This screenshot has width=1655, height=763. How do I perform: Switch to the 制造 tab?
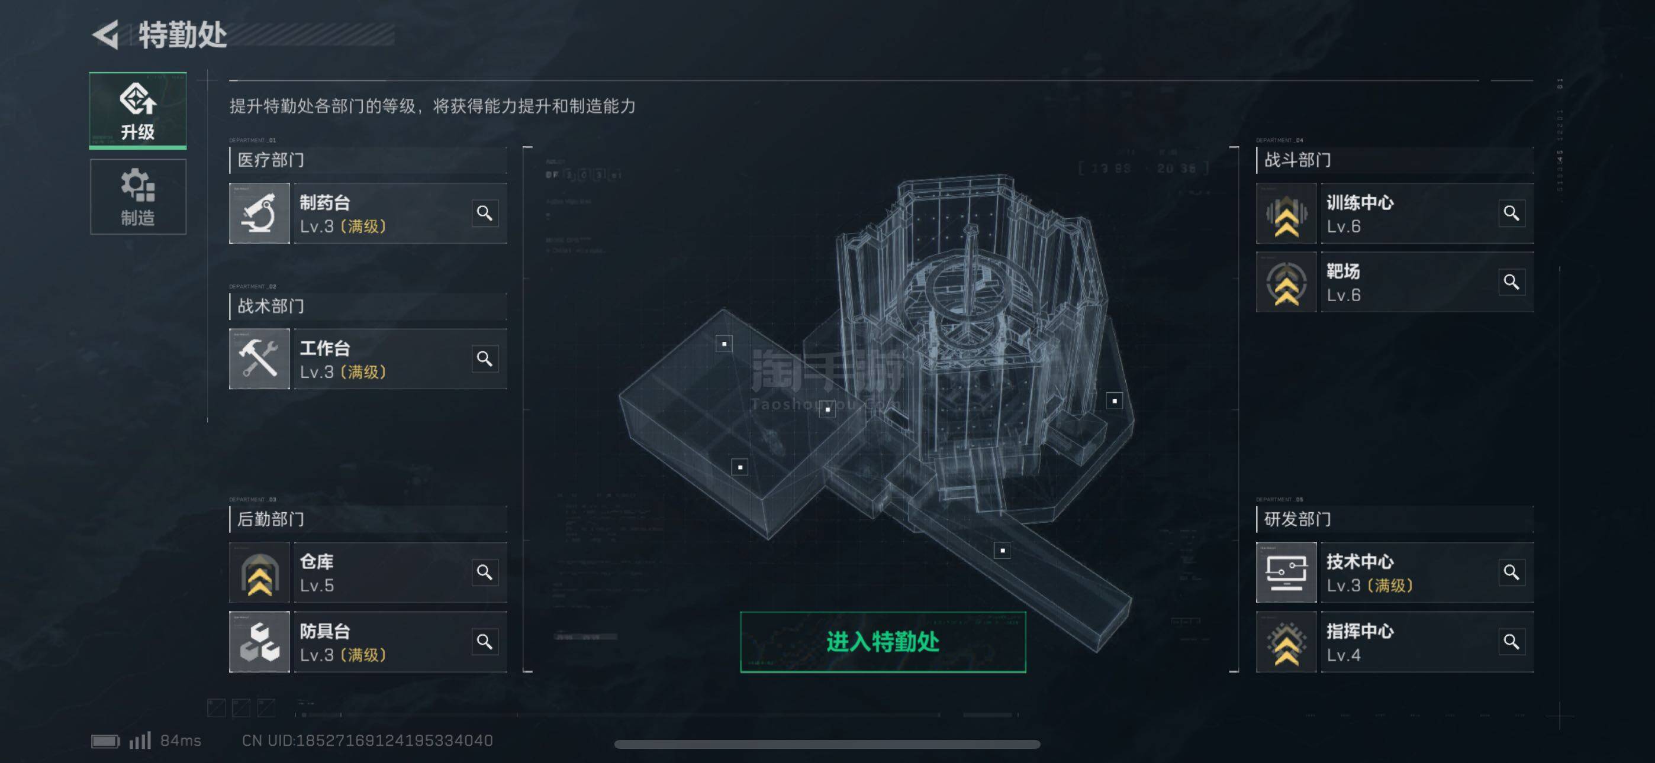coord(138,196)
